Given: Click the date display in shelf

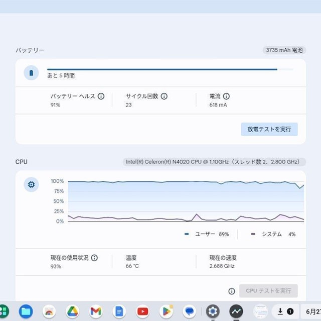Looking at the screenshot, I should (311, 311).
